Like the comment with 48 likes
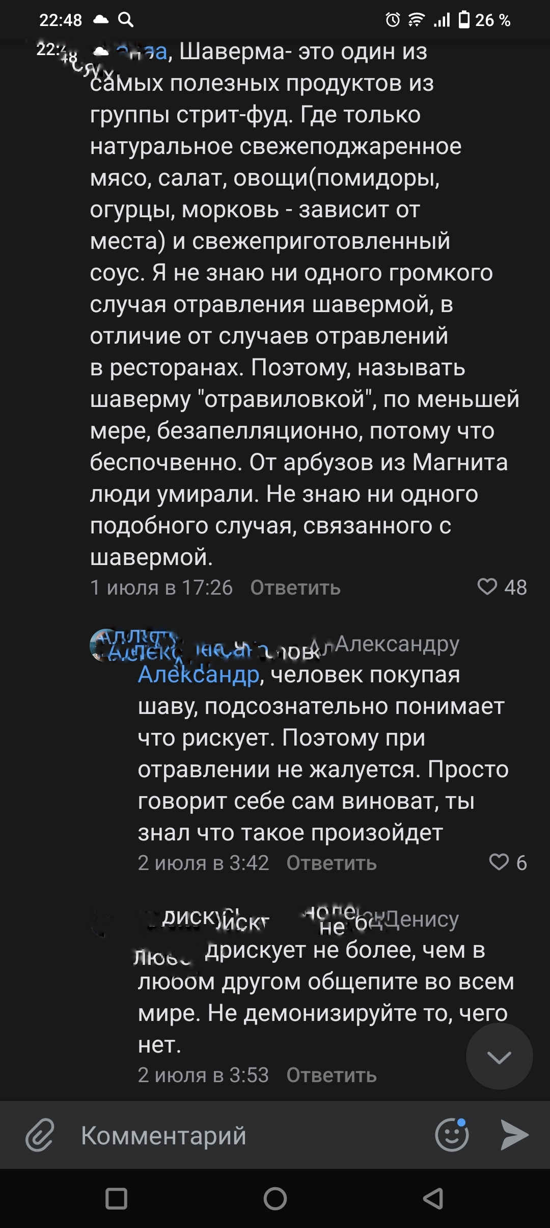This screenshot has width=550, height=1228. click(487, 587)
